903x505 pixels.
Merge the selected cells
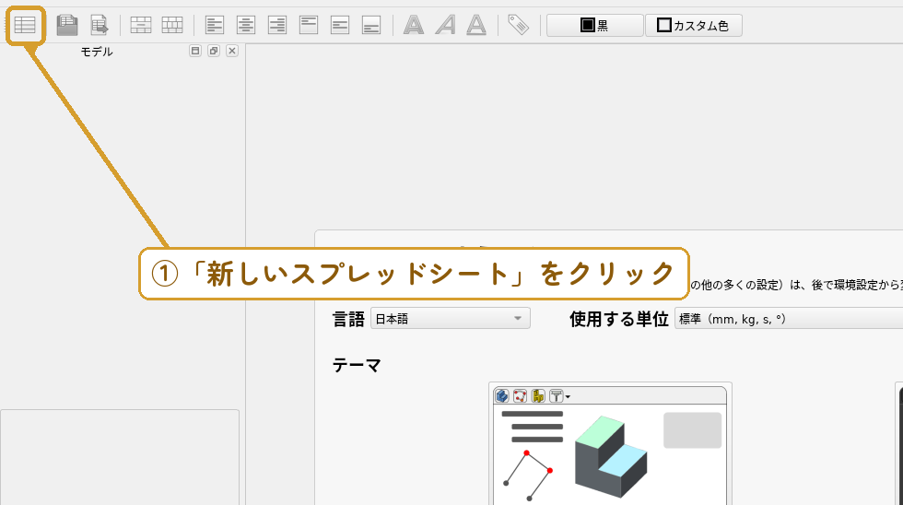(x=141, y=25)
